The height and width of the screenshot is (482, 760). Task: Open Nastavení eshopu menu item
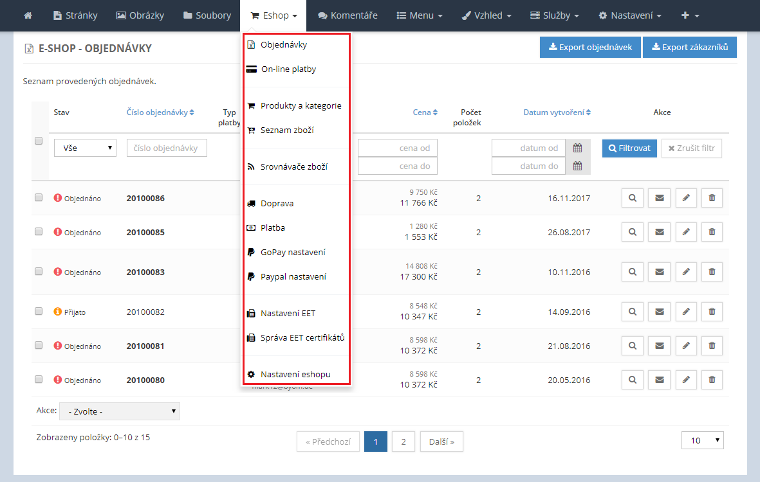pyautogui.click(x=295, y=374)
